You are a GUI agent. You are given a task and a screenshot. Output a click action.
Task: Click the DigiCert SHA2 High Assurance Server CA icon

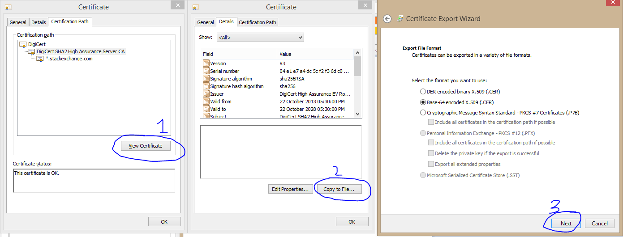31,51
